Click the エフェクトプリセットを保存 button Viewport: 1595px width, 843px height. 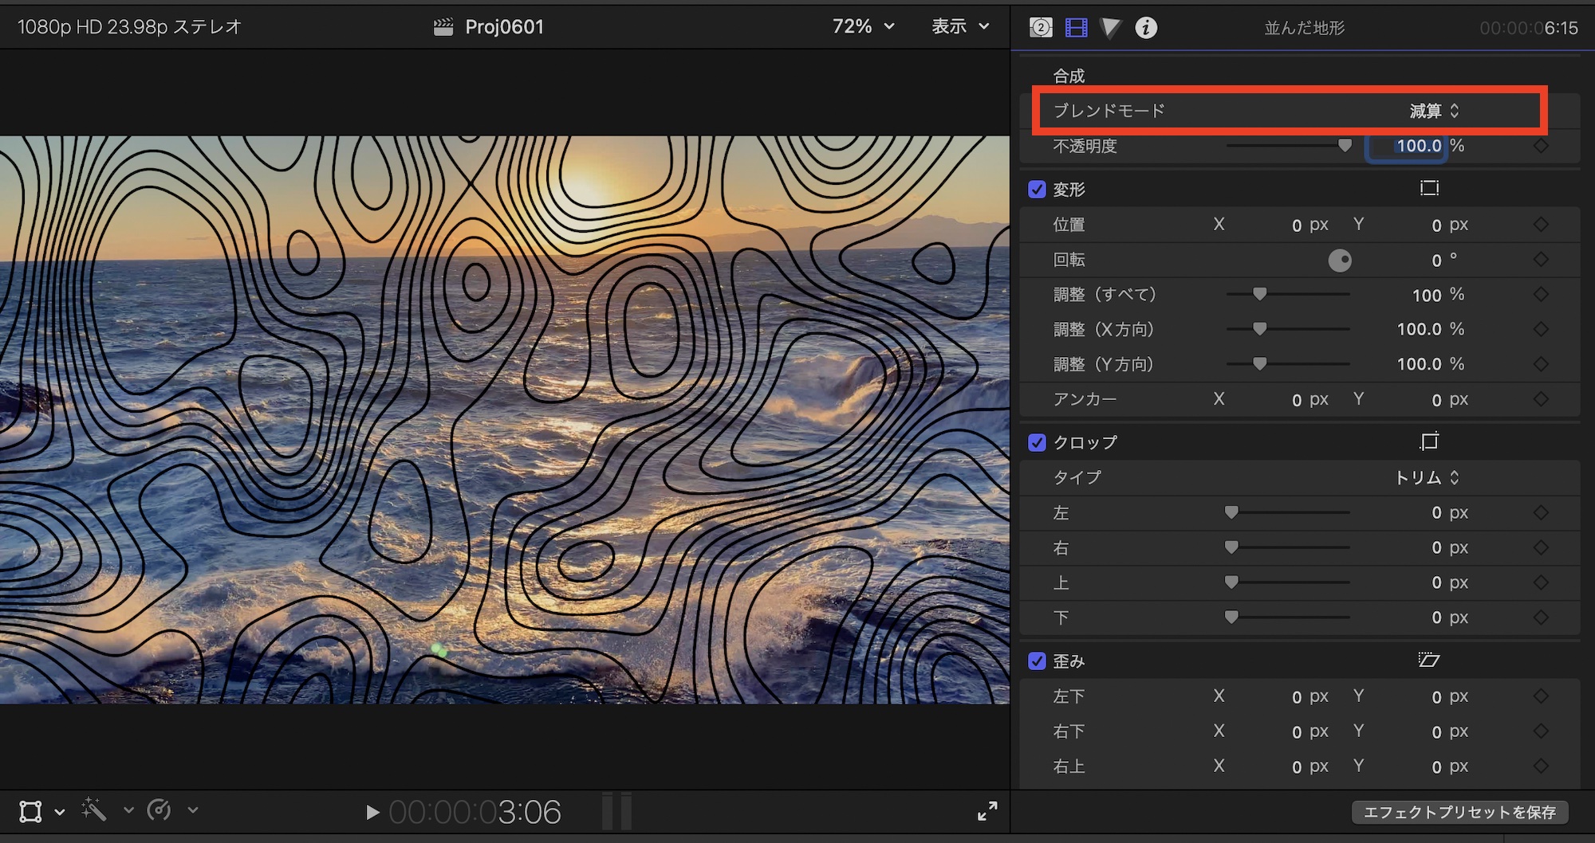pyautogui.click(x=1459, y=812)
